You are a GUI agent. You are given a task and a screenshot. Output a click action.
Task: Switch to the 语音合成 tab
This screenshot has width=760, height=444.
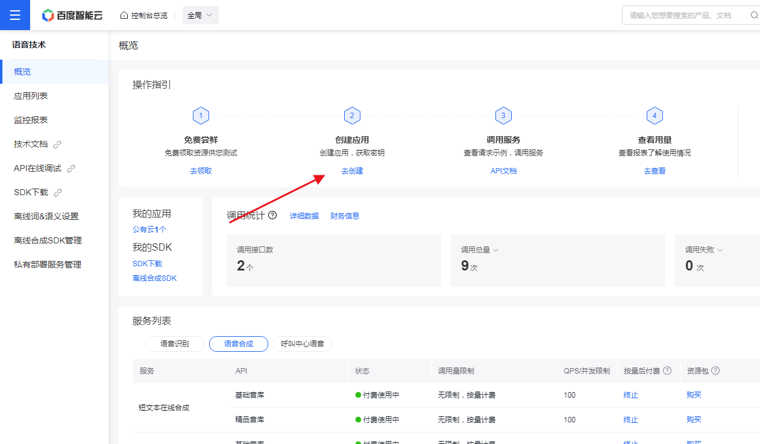[x=239, y=344]
